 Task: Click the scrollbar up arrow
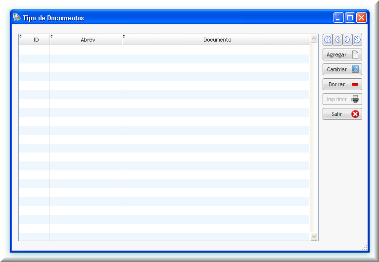tap(314, 39)
